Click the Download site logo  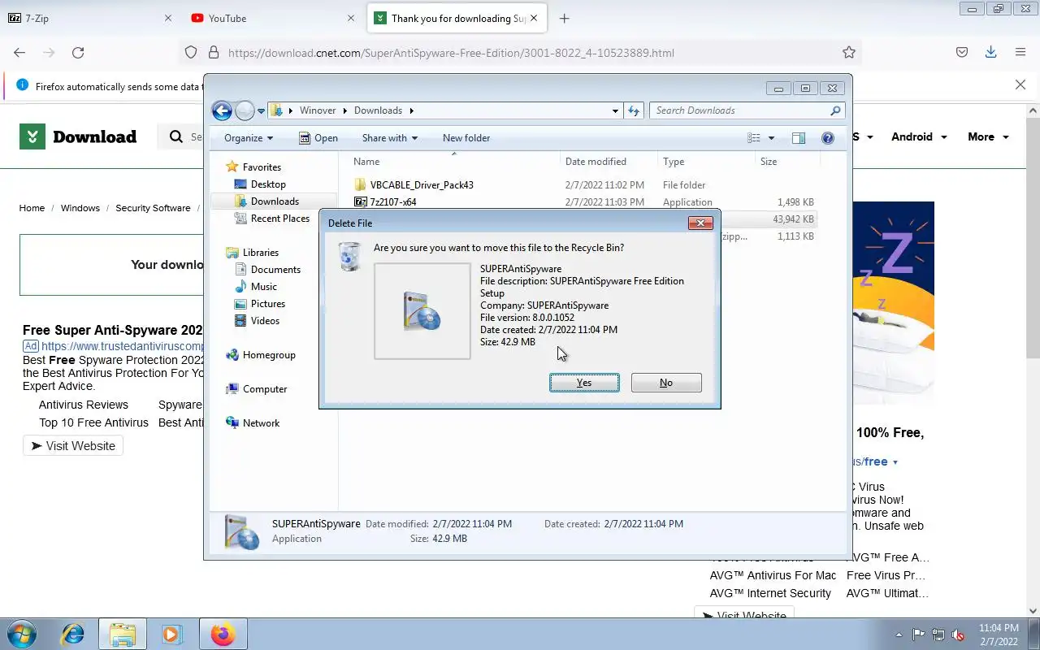[x=78, y=136]
